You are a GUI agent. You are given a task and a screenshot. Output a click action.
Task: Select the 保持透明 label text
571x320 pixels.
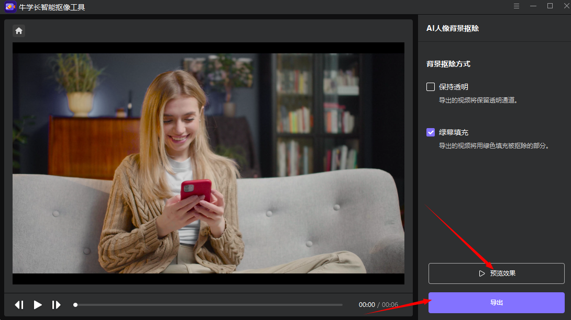(x=453, y=87)
